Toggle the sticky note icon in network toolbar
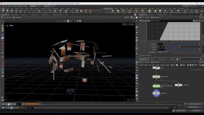Image resolution: width=204 pixels, height=115 pixels. 191,65
